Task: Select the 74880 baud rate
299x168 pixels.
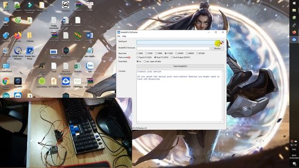Action: point(159,53)
